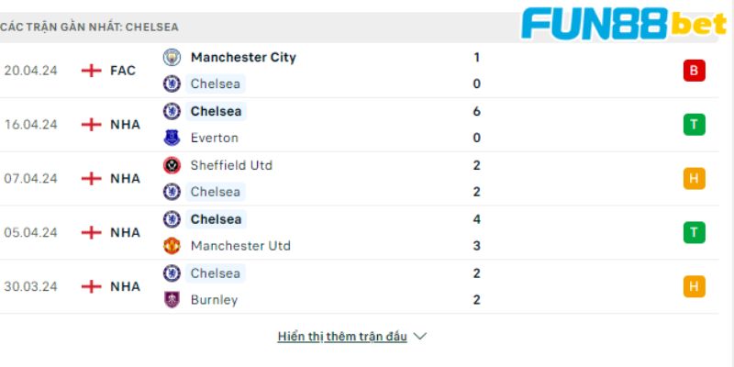Click green T badge for Manchester Utd match
This screenshot has width=734, height=367.
click(x=694, y=233)
